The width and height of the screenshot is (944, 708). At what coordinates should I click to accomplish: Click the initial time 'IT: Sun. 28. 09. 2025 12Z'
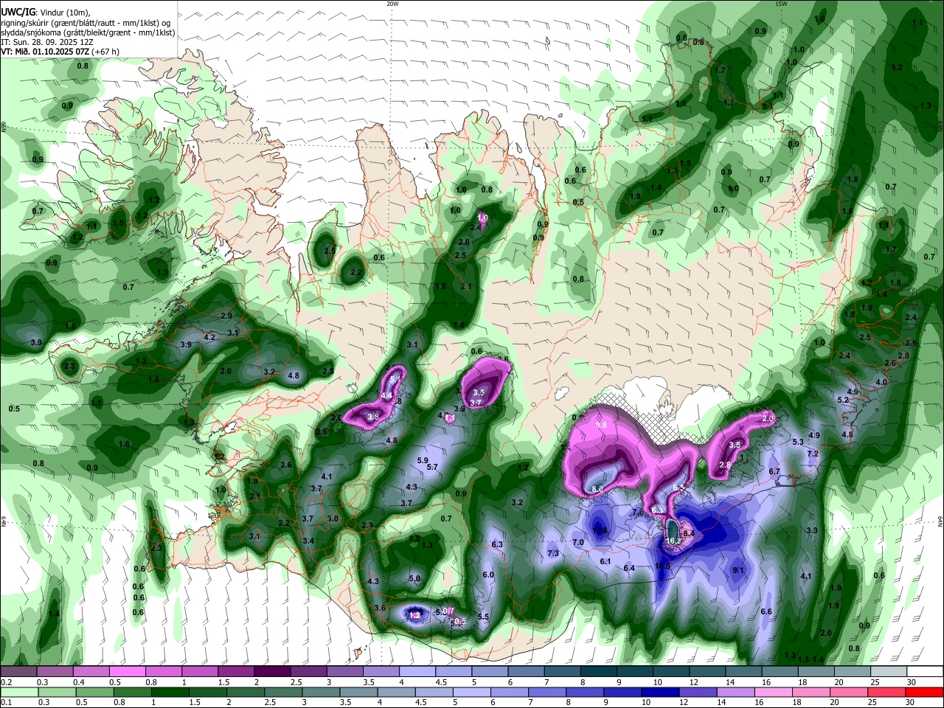point(47,42)
